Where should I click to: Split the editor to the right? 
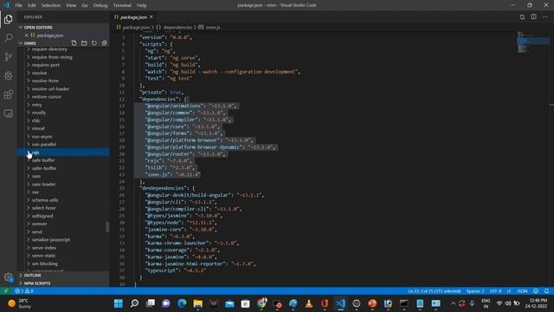[533, 17]
